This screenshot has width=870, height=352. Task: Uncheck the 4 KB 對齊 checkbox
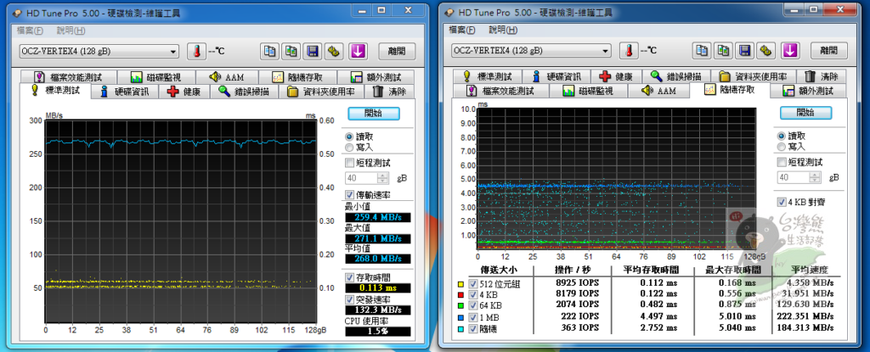tap(782, 202)
